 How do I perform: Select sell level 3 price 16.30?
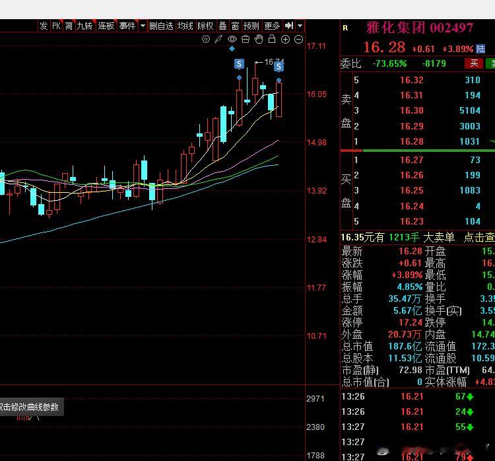click(x=412, y=110)
